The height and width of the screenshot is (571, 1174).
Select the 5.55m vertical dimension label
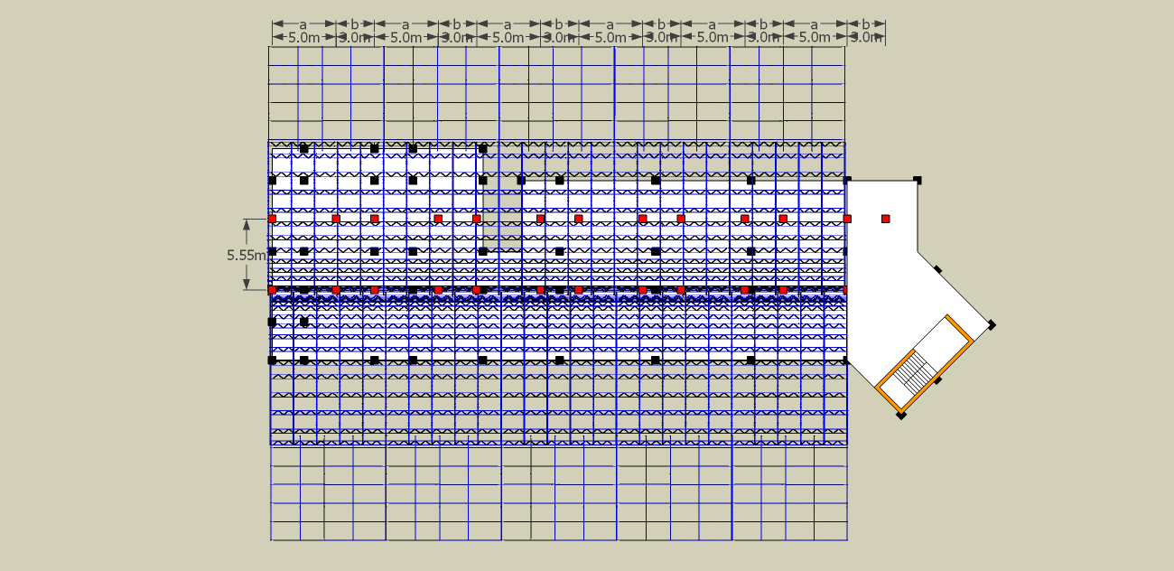point(246,256)
